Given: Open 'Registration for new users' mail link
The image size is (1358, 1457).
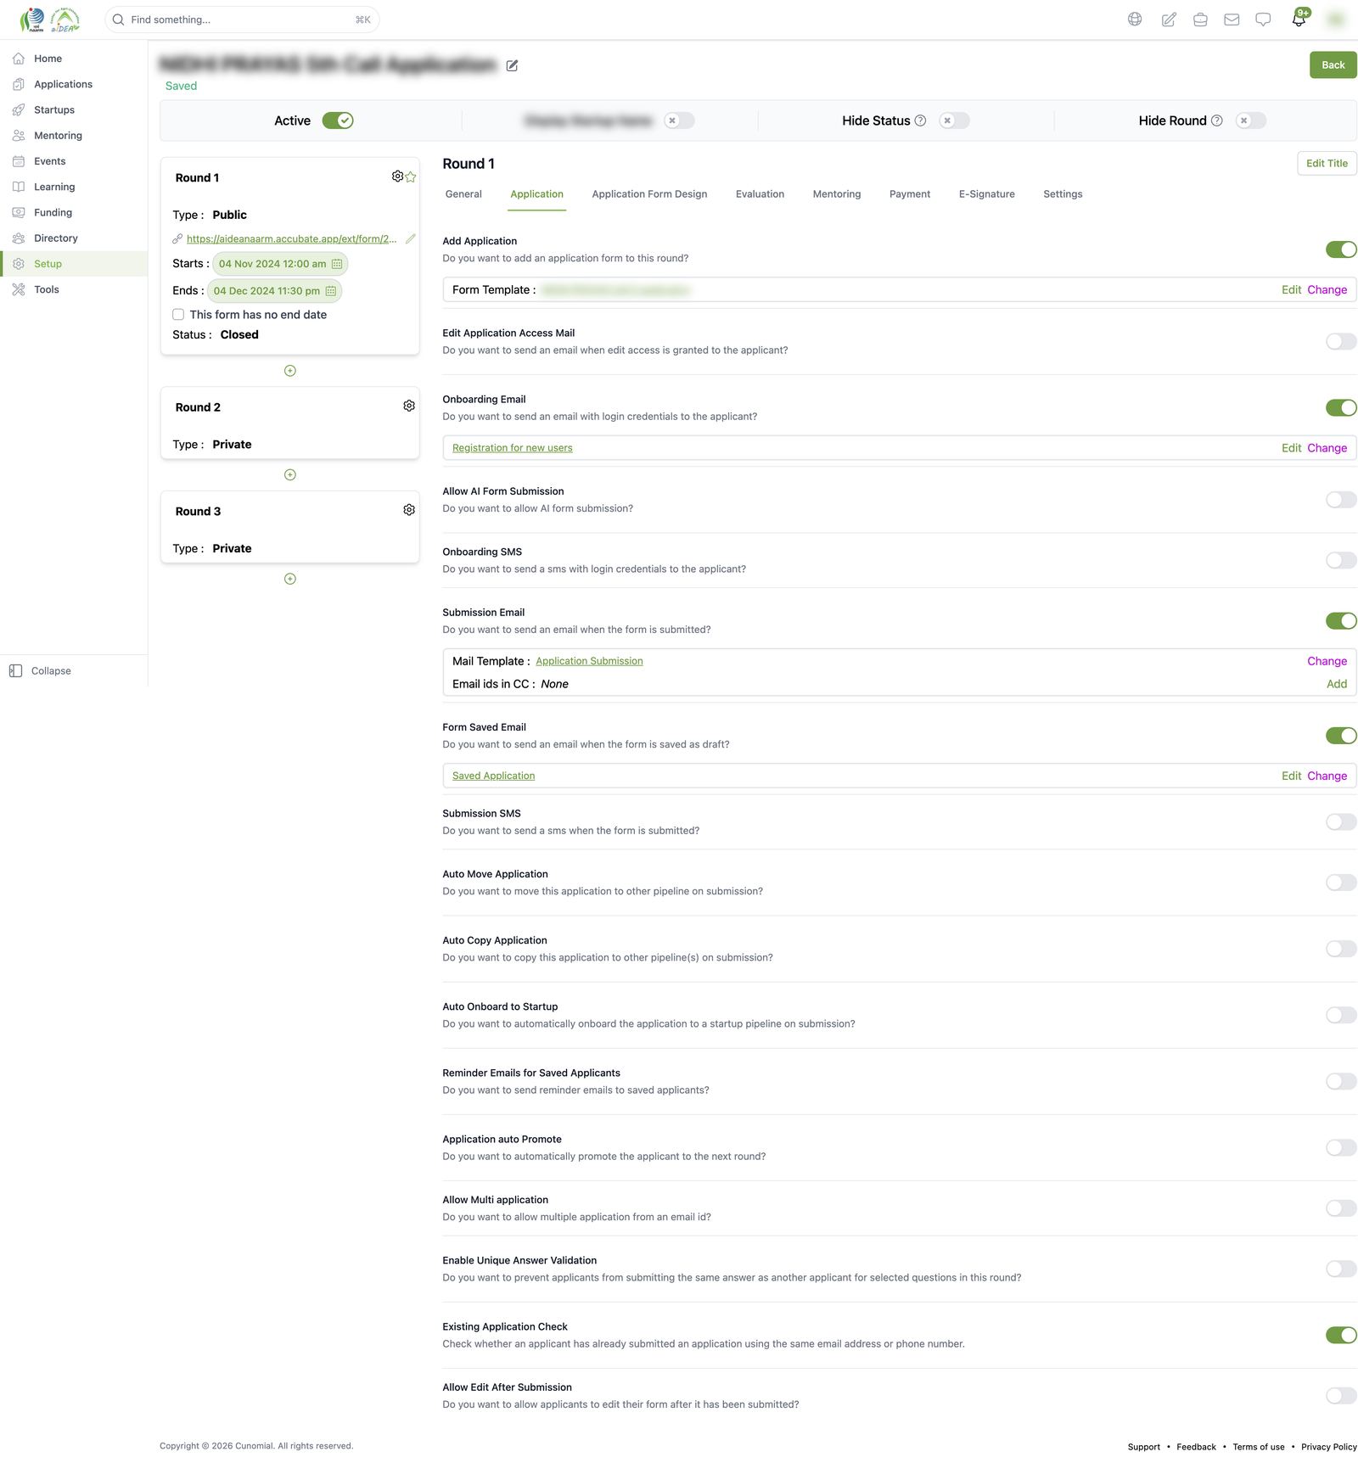Looking at the screenshot, I should tap(512, 448).
